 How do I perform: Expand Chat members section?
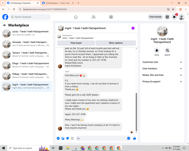coord(162,69)
